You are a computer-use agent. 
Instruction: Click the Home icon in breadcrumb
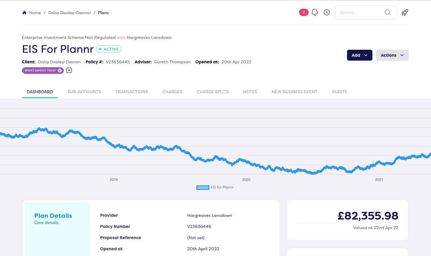tap(24, 13)
